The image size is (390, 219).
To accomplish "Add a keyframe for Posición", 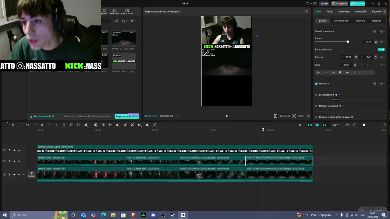I will [x=381, y=57].
